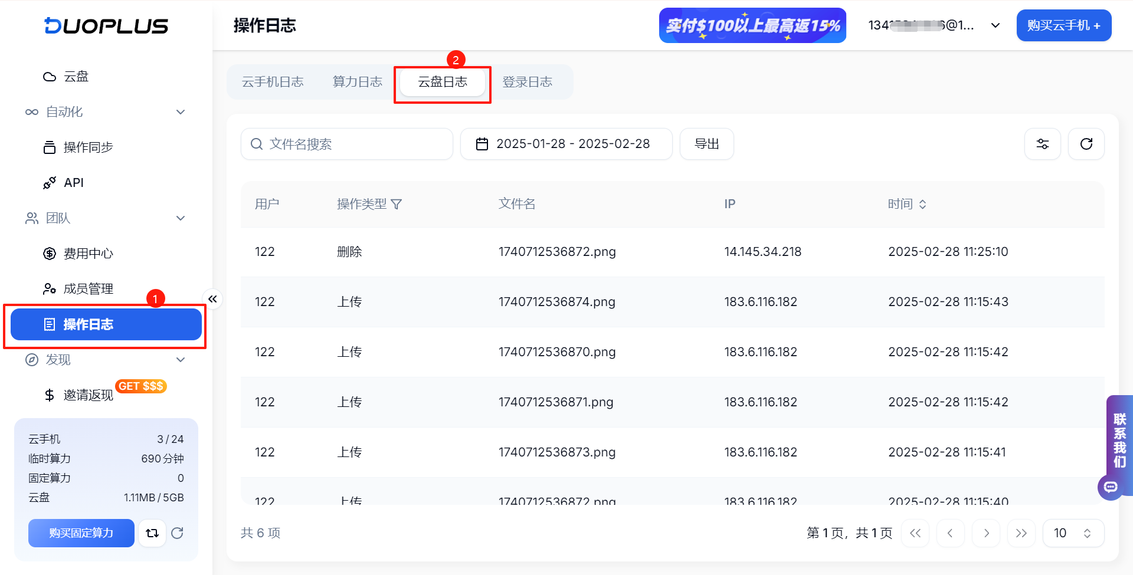Collapse the 团队 menu group
This screenshot has width=1133, height=575.
[181, 218]
